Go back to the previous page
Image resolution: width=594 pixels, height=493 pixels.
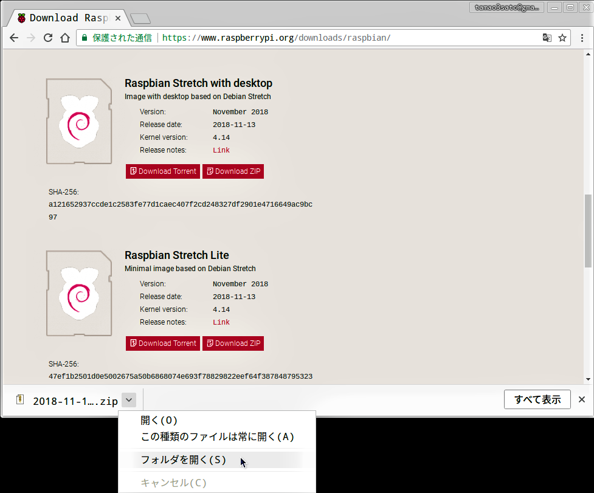point(14,38)
